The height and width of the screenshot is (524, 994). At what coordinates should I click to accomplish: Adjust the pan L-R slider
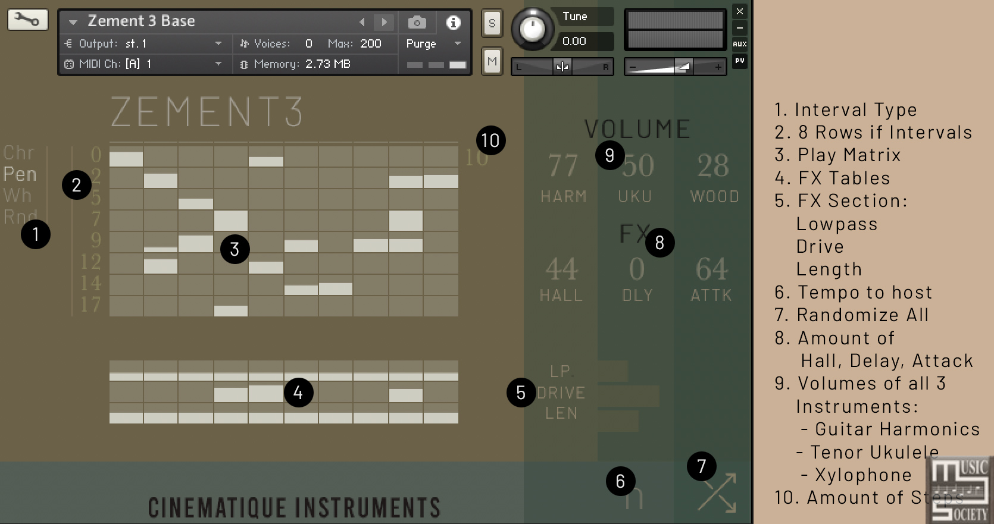[x=562, y=67]
